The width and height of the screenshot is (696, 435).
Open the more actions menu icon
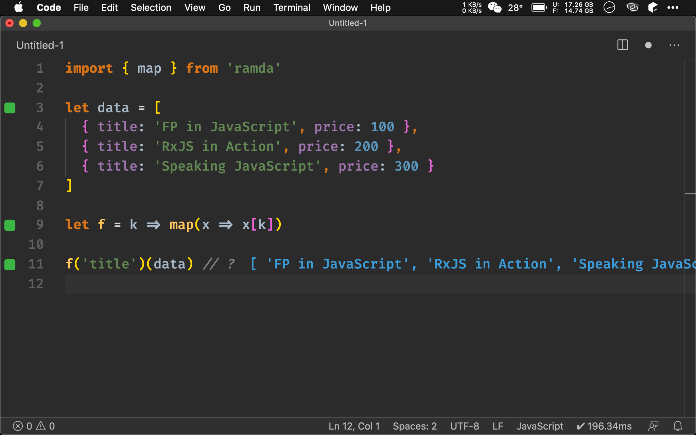pyautogui.click(x=675, y=45)
